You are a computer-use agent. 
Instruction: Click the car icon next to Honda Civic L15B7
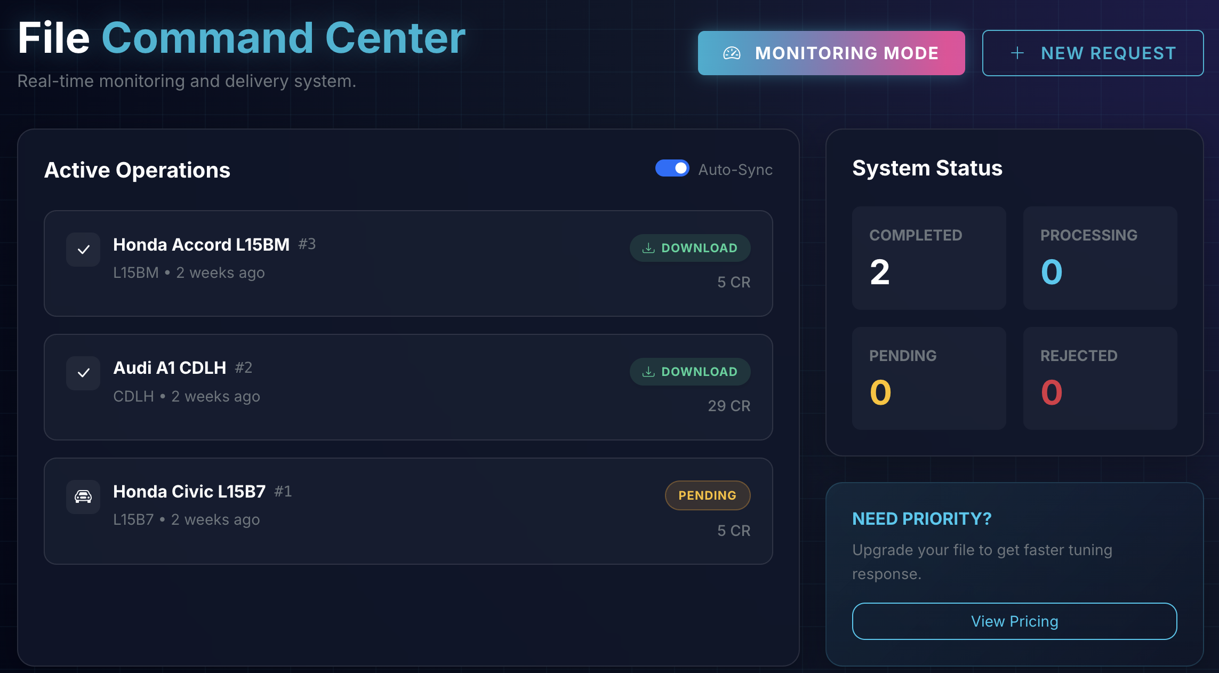click(83, 496)
